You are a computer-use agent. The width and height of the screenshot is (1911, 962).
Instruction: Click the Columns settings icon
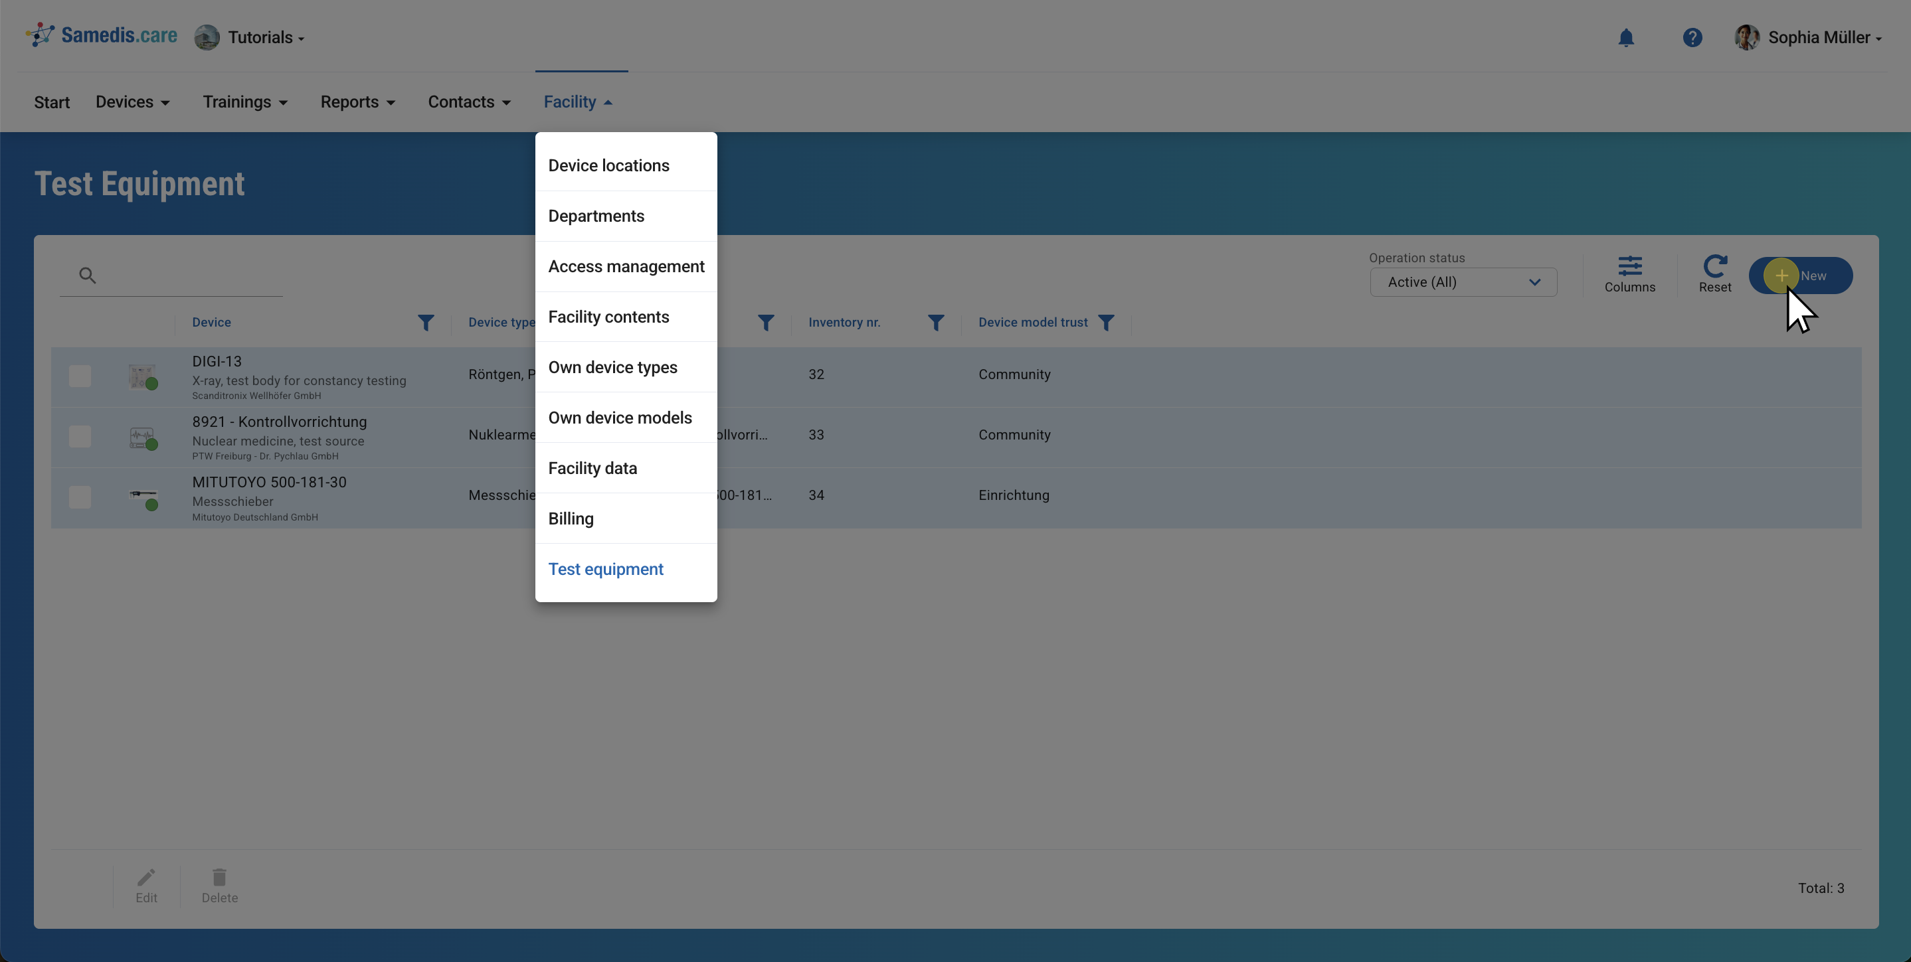1629,266
